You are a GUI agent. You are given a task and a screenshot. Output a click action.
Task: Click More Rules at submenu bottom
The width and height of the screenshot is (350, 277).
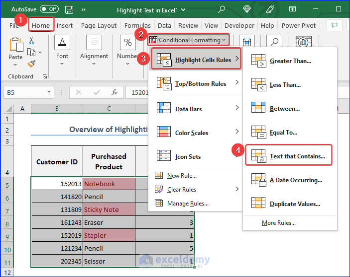(278, 223)
